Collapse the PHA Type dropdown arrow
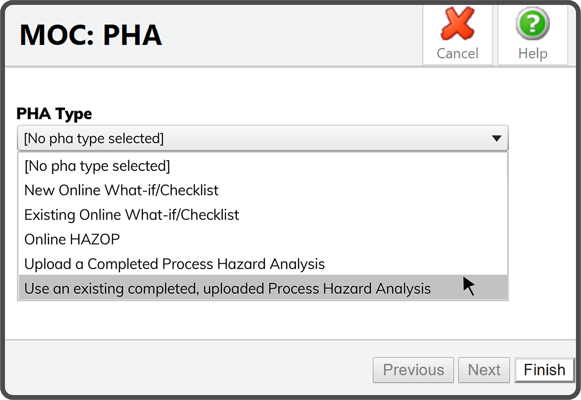Viewport: 581px width, 400px height. point(496,139)
